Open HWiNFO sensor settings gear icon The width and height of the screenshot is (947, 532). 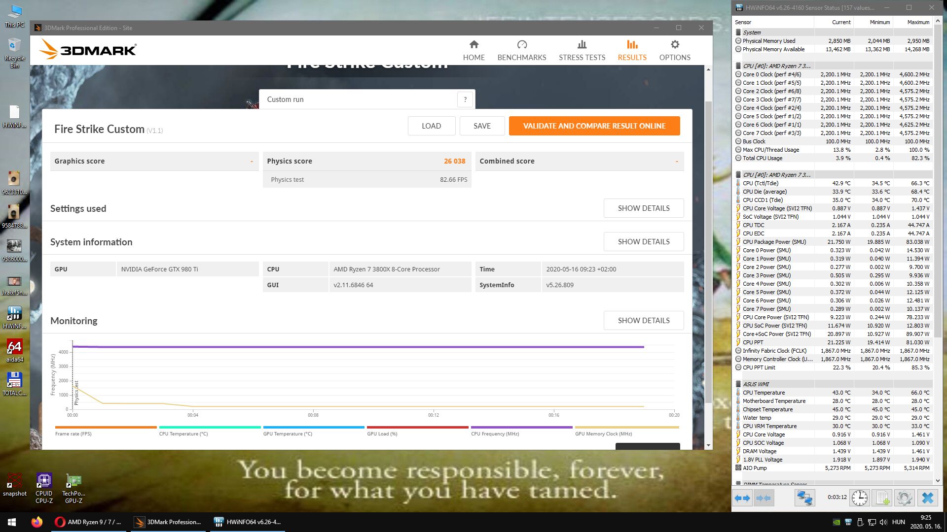tap(904, 498)
